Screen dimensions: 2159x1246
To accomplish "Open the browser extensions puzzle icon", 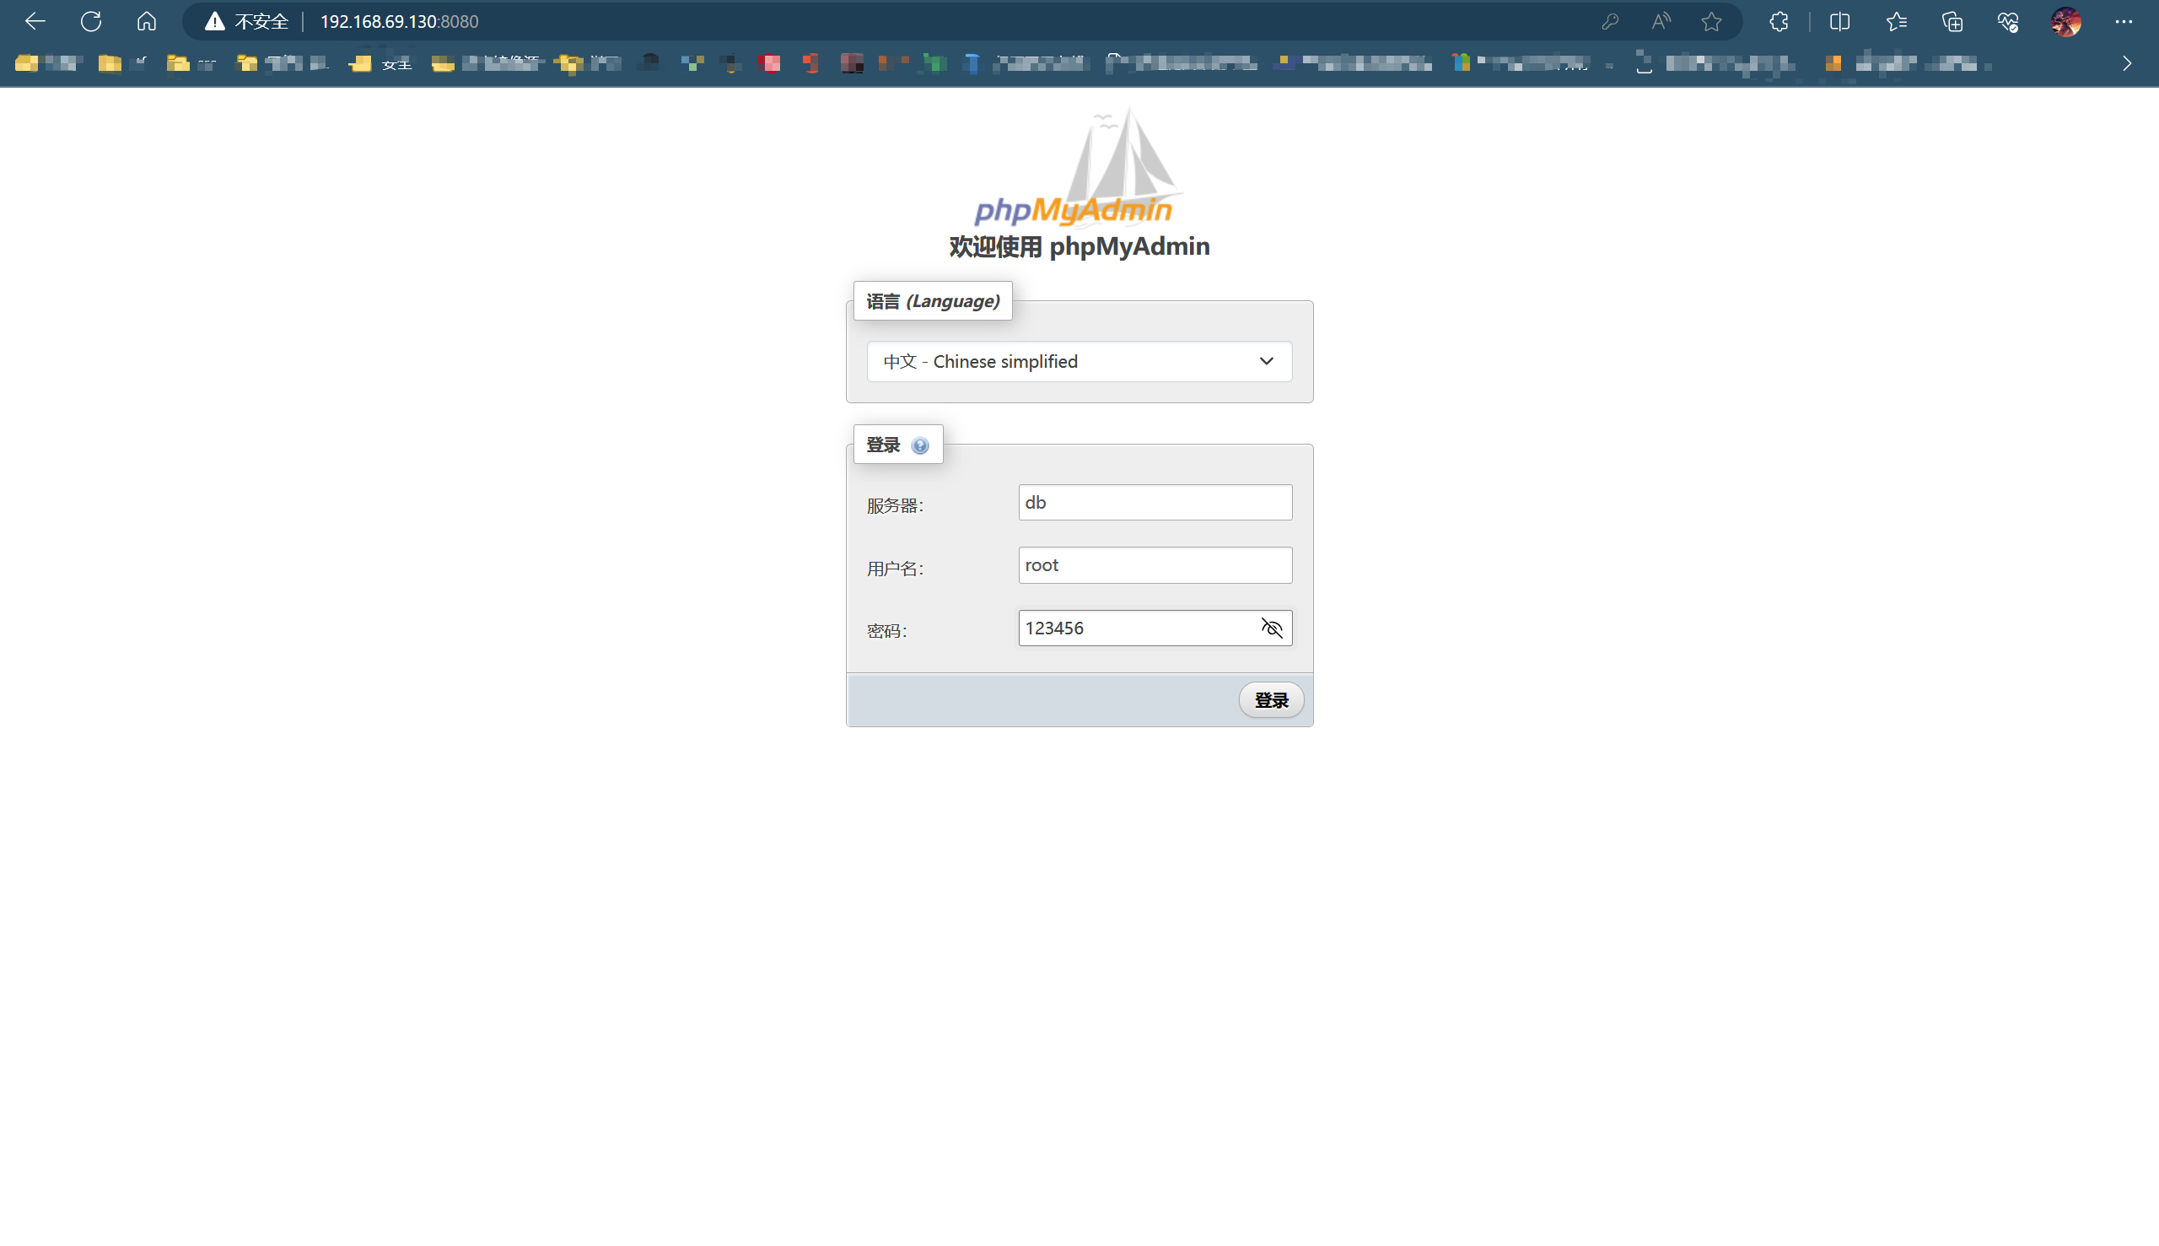I will 1779,21.
